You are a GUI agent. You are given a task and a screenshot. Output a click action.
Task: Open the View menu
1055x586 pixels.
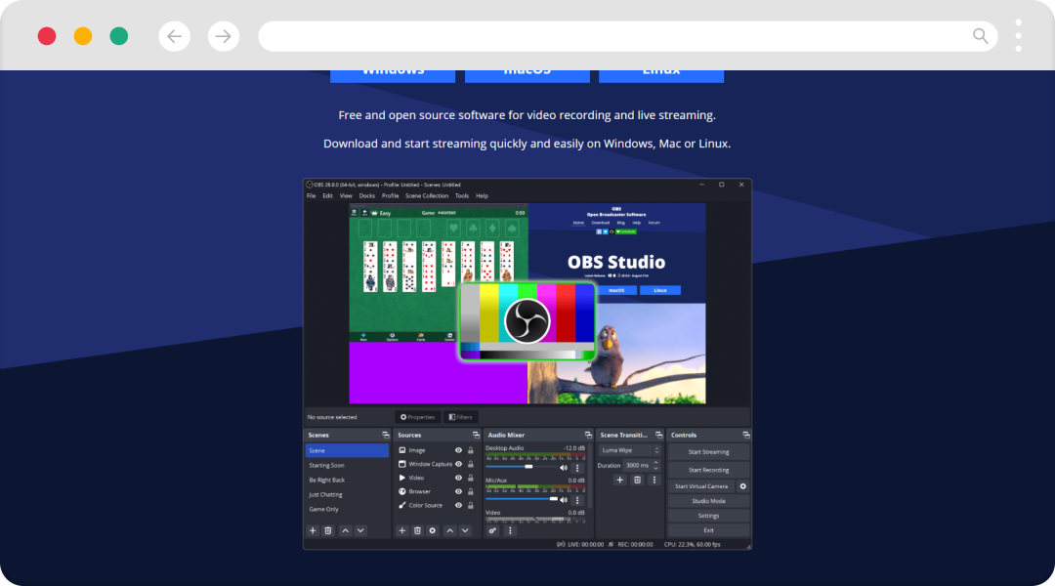346,195
